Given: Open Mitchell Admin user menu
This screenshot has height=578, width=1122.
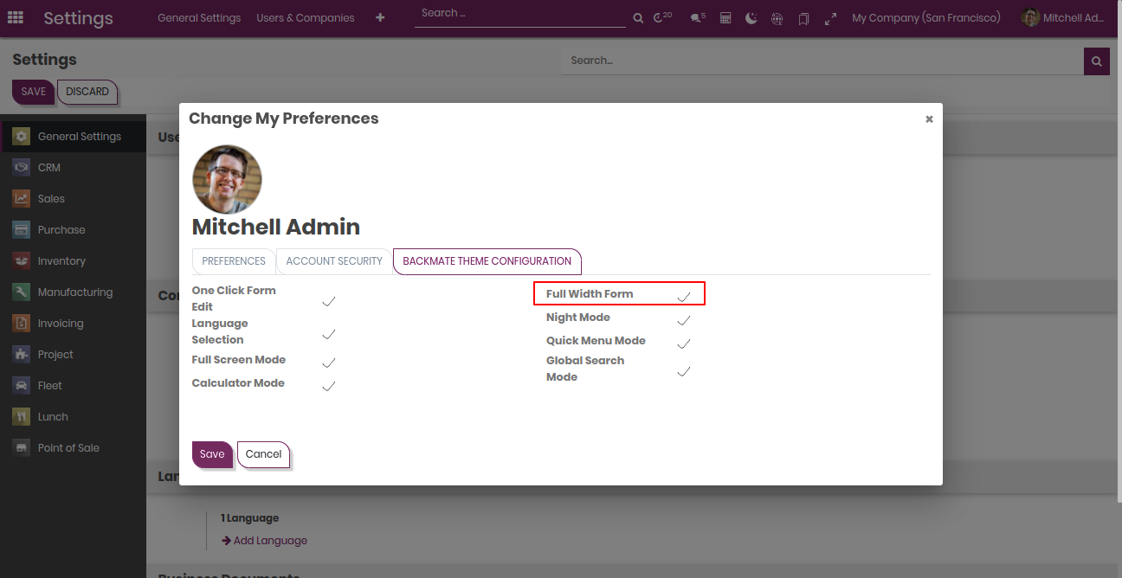Looking at the screenshot, I should pyautogui.click(x=1063, y=18).
